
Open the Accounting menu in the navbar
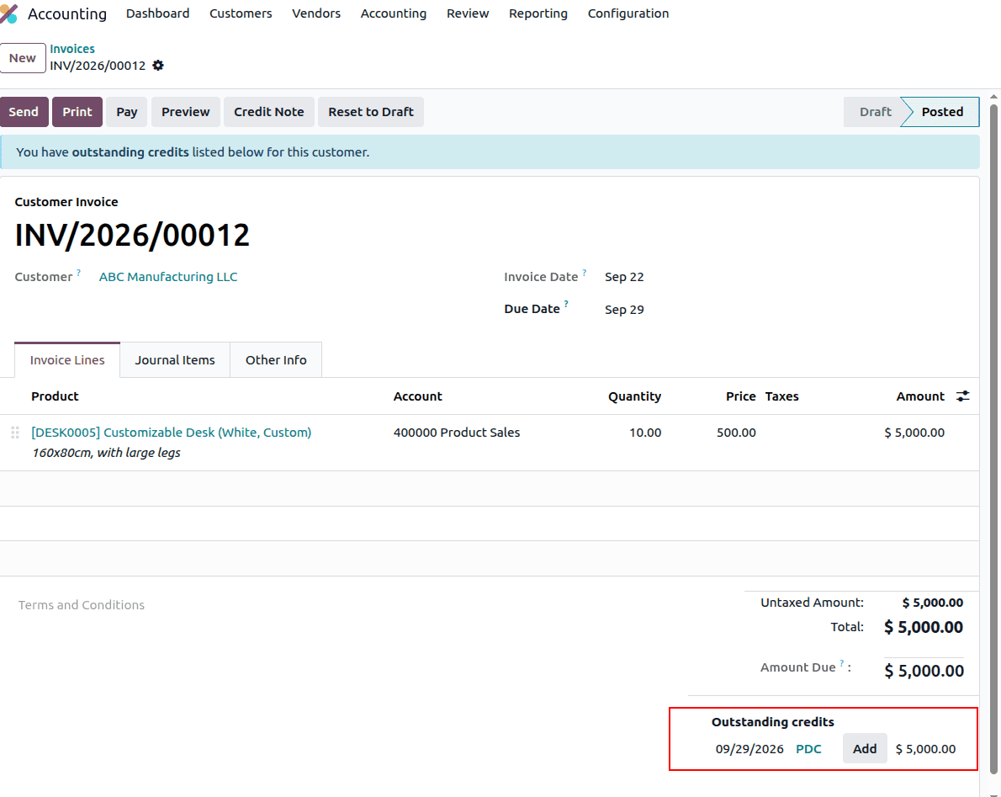(x=394, y=13)
